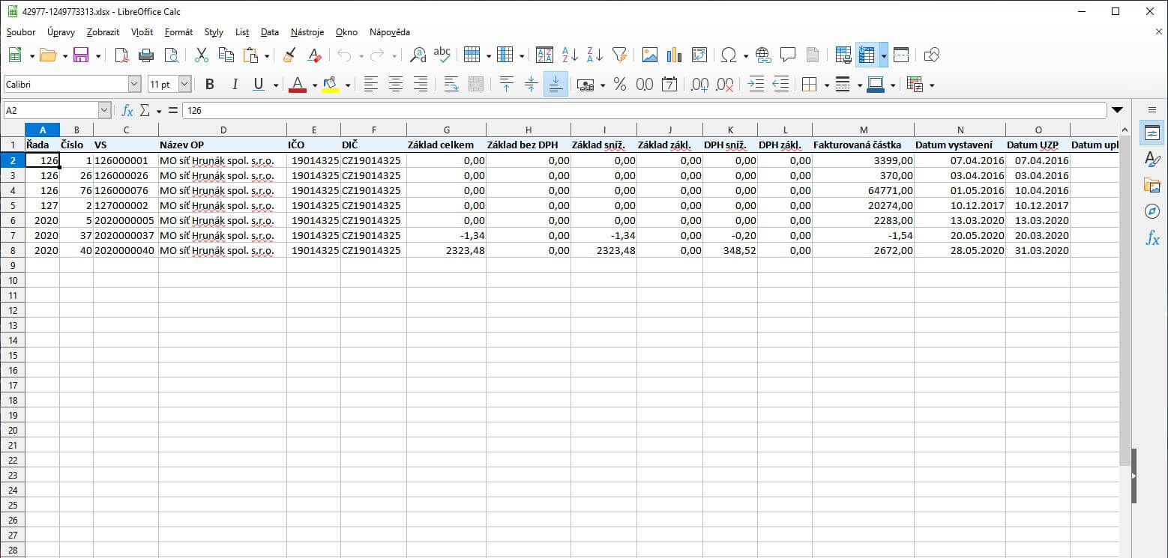Apply the red font color
Image resolution: width=1168 pixels, height=558 pixels.
(298, 85)
